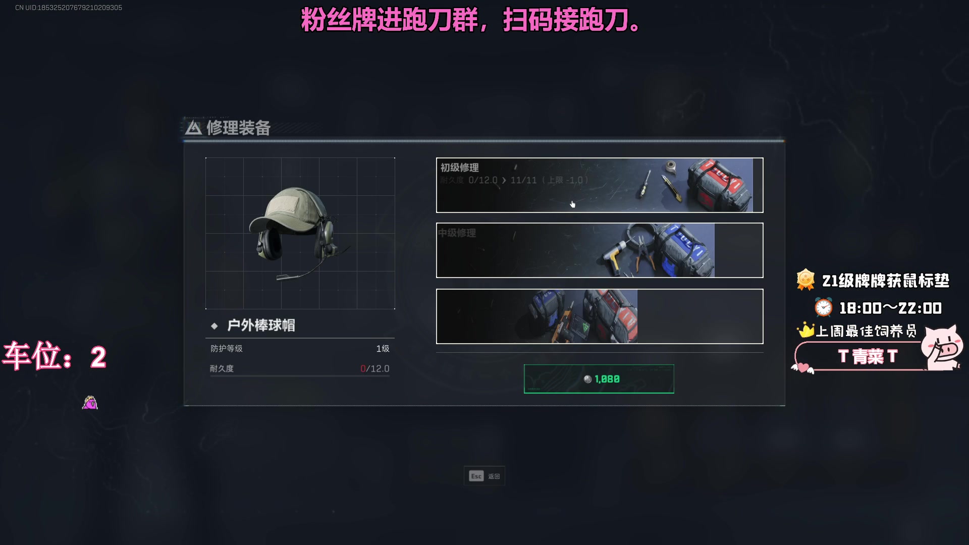This screenshot has width=969, height=545.
Task: Click the triangle icon beside 修理装备
Action: pyautogui.click(x=193, y=128)
